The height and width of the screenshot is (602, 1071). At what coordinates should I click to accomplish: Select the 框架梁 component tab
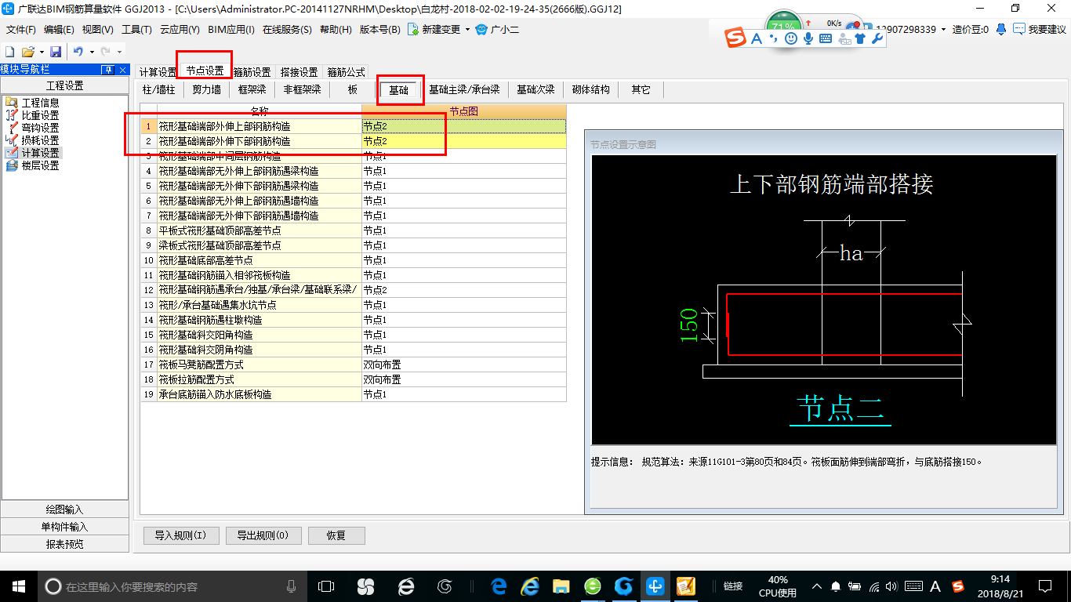252,89
